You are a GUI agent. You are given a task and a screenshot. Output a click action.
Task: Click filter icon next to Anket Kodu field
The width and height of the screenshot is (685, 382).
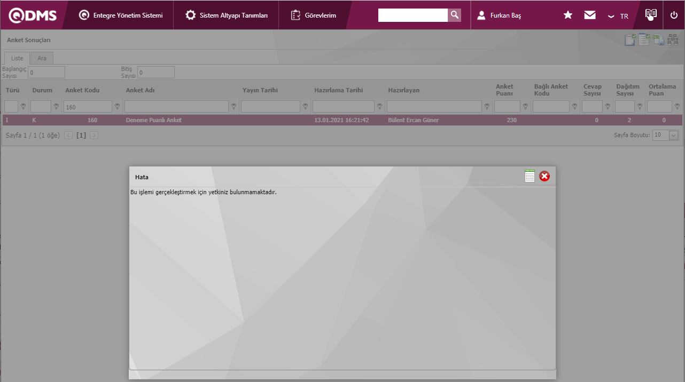(117, 107)
